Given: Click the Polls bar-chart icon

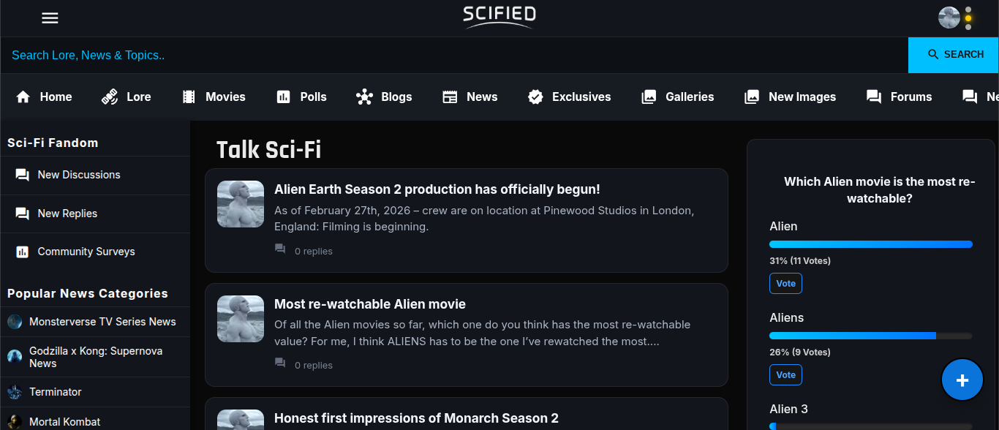Looking at the screenshot, I should [282, 96].
